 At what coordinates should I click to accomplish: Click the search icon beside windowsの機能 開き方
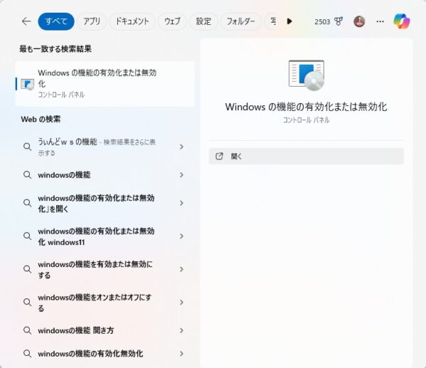click(27, 330)
